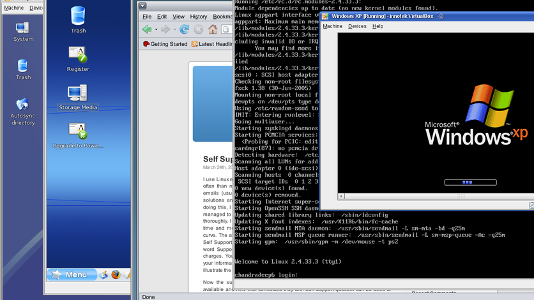The image size is (534, 300).
Task: Open the browser window menu arrow button
Action: (142, 6)
